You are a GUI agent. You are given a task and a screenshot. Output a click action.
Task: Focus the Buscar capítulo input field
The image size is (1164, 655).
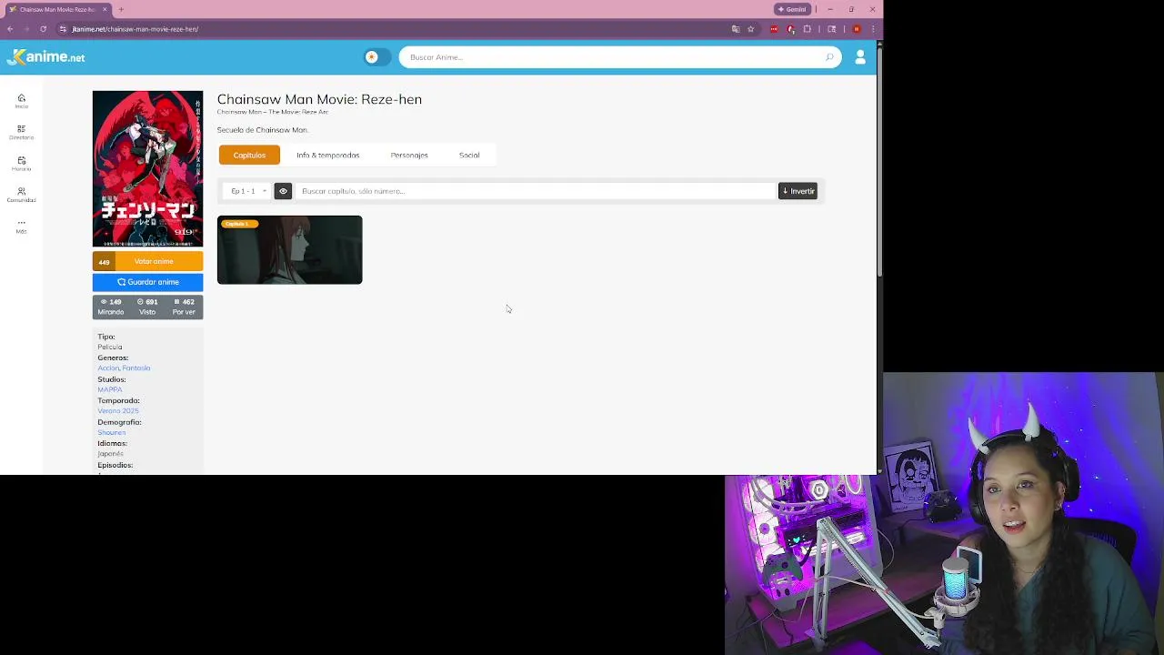click(535, 191)
